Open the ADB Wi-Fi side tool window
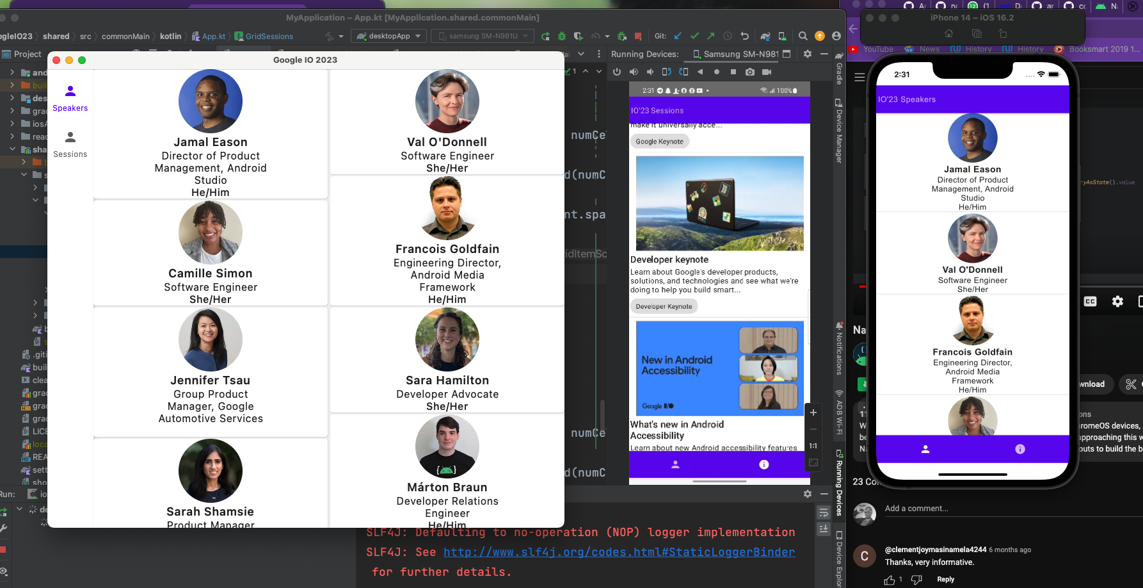The height and width of the screenshot is (588, 1143). pos(838,412)
